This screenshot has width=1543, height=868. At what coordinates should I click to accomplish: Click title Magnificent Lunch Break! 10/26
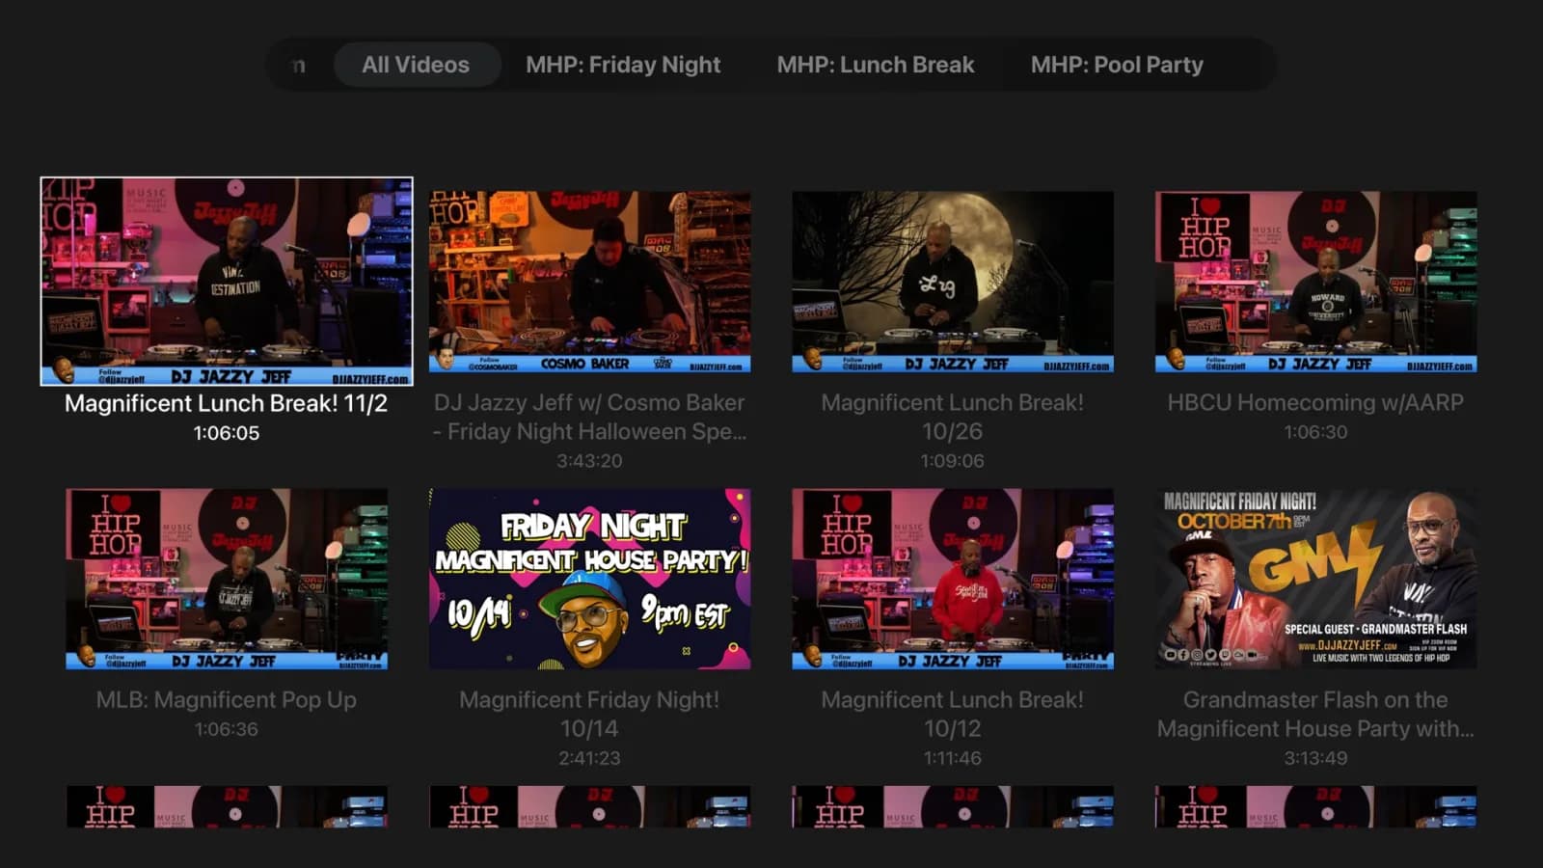[953, 417]
